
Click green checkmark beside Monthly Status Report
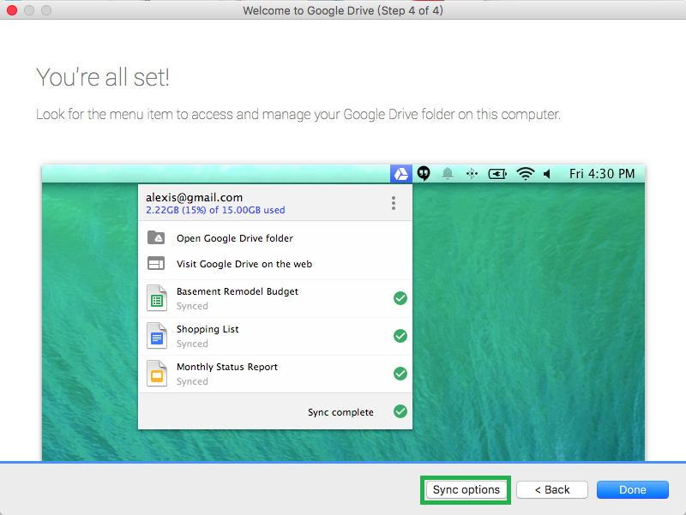pos(400,374)
